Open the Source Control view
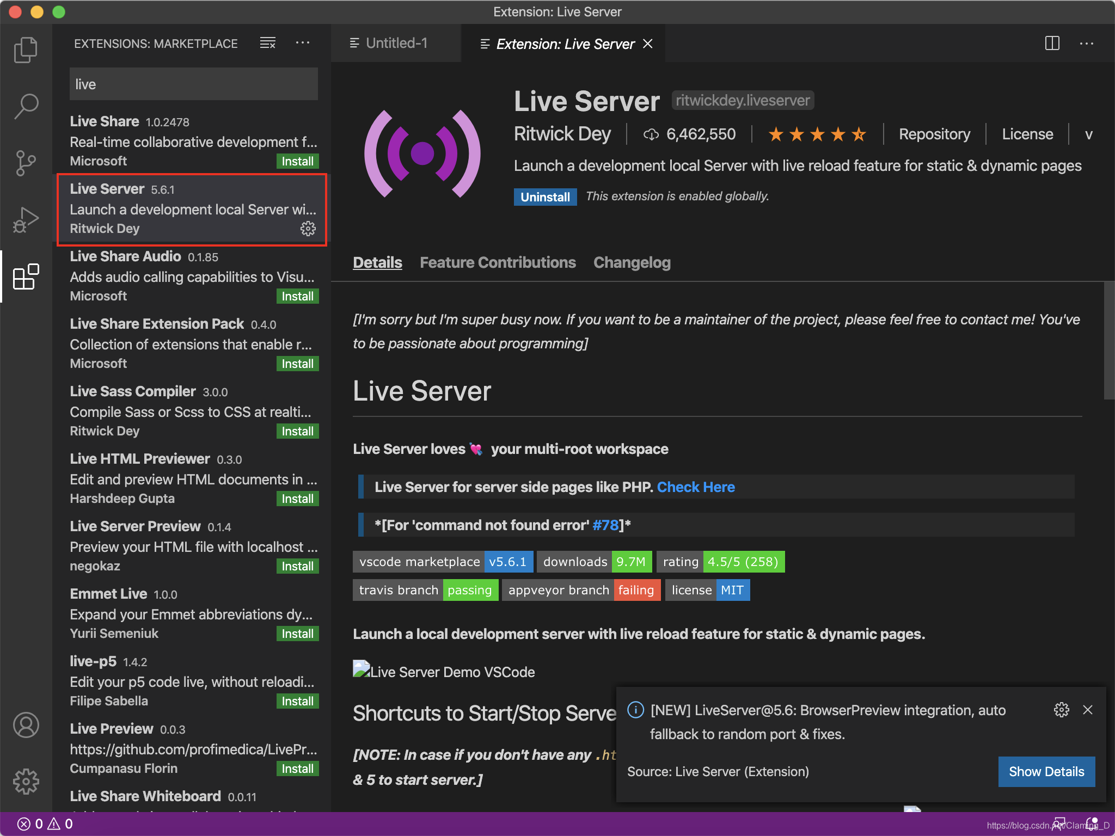The image size is (1115, 836). pyautogui.click(x=26, y=163)
